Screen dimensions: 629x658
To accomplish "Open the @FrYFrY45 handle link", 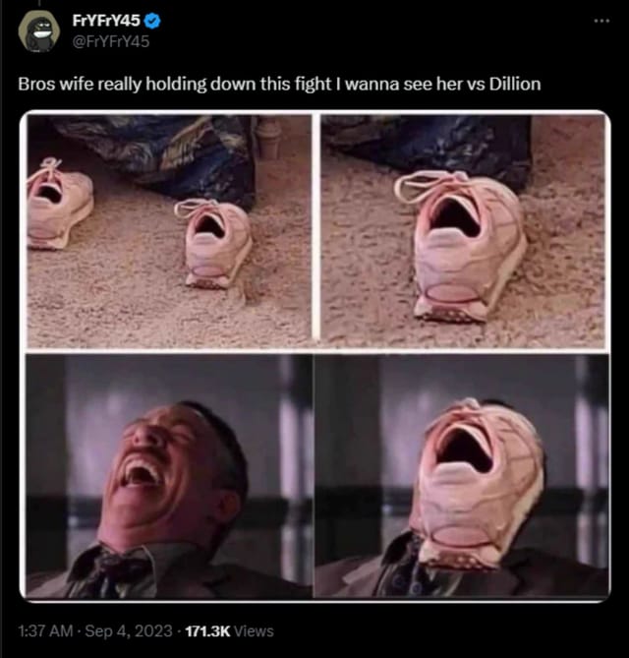I will (111, 41).
